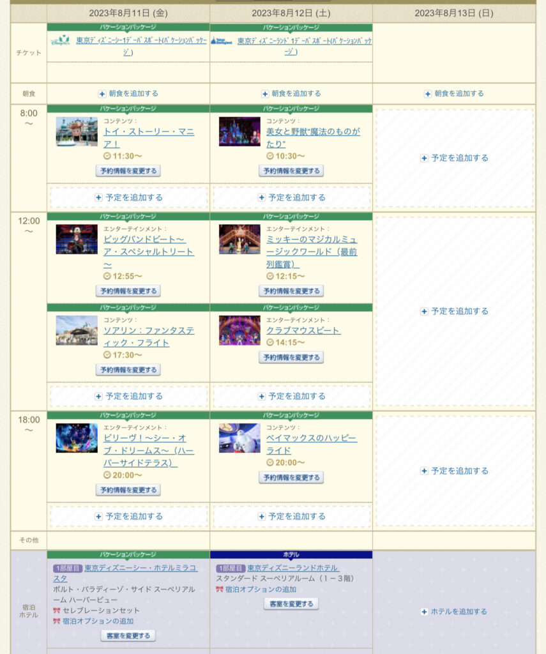Viewport: 546px width, 654px height.
Task: Click ribbon icon beside セレブレーションセット
Action: (57, 610)
